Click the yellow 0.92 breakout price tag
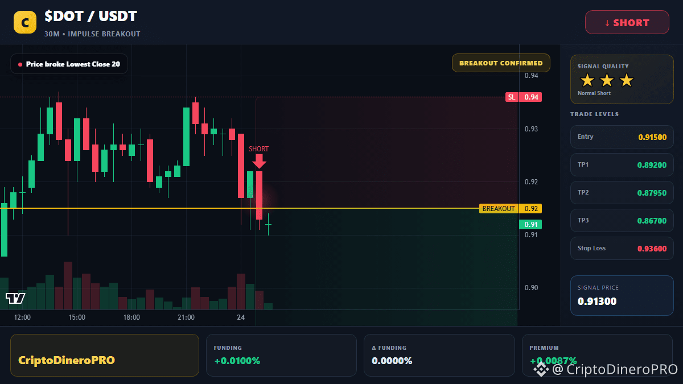This screenshot has height=384, width=683. (x=531, y=209)
